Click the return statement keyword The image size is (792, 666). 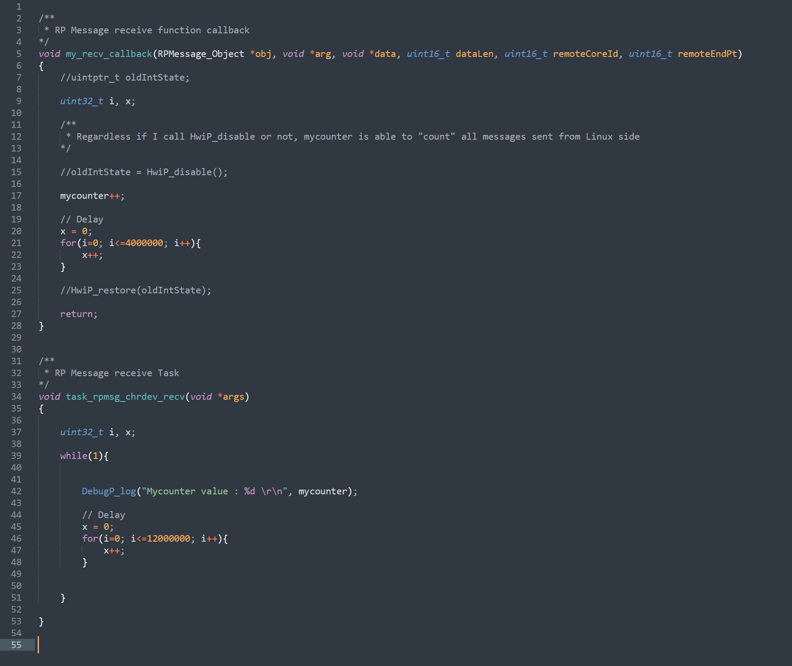pyautogui.click(x=76, y=314)
